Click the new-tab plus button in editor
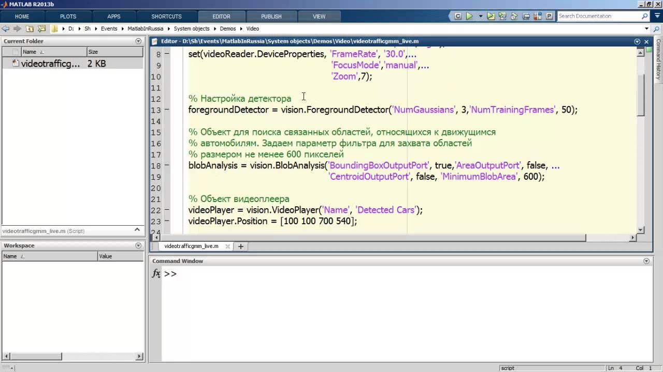The height and width of the screenshot is (372, 663). coord(240,246)
